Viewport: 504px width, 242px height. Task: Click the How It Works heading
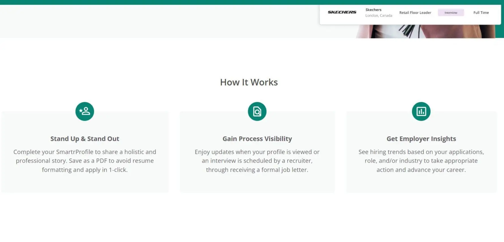[x=249, y=82]
